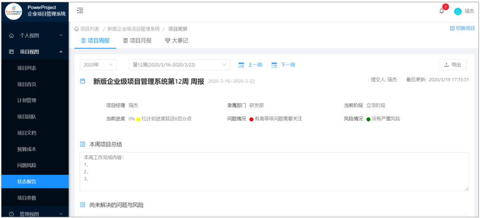Go to previous week via 上一周

255,65
